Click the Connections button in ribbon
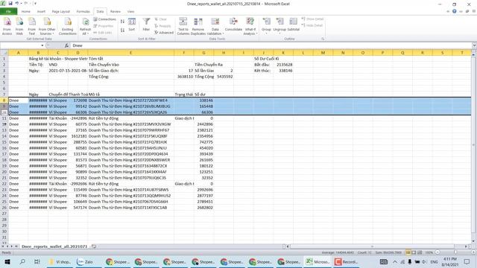The width and height of the screenshot is (477, 268). 104,19
